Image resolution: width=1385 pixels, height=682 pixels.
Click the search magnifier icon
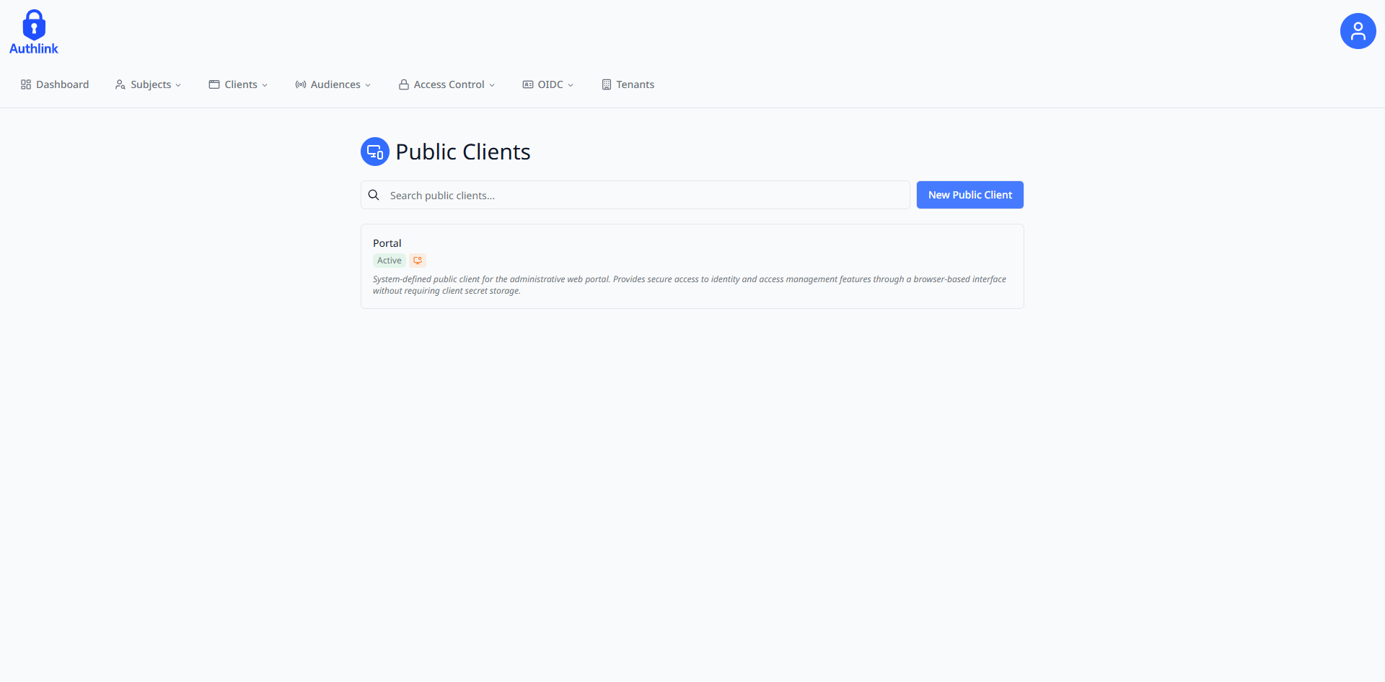click(x=374, y=194)
